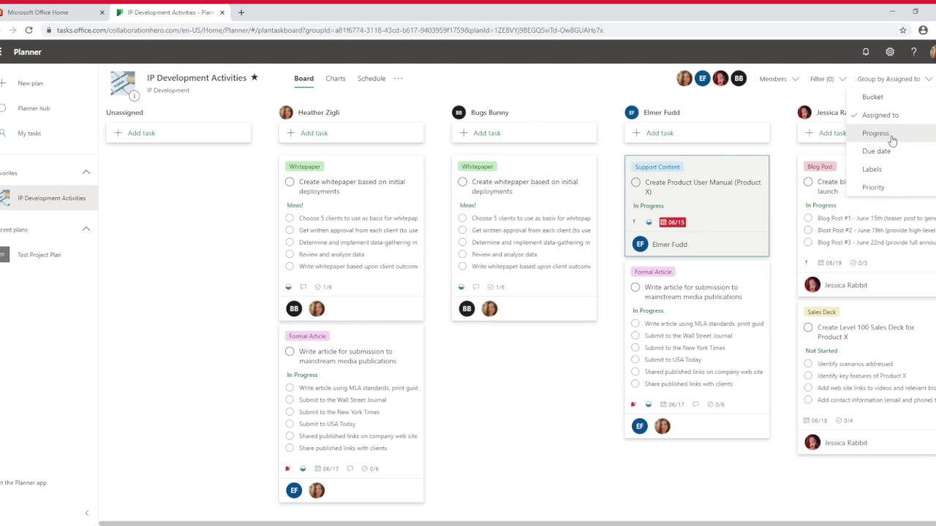
Task: Click the EF member avatar in header
Action: click(x=702, y=78)
